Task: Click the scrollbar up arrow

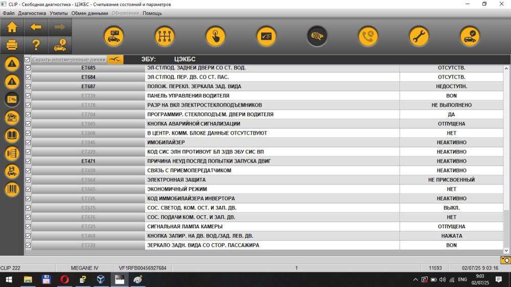Action: click(x=506, y=68)
